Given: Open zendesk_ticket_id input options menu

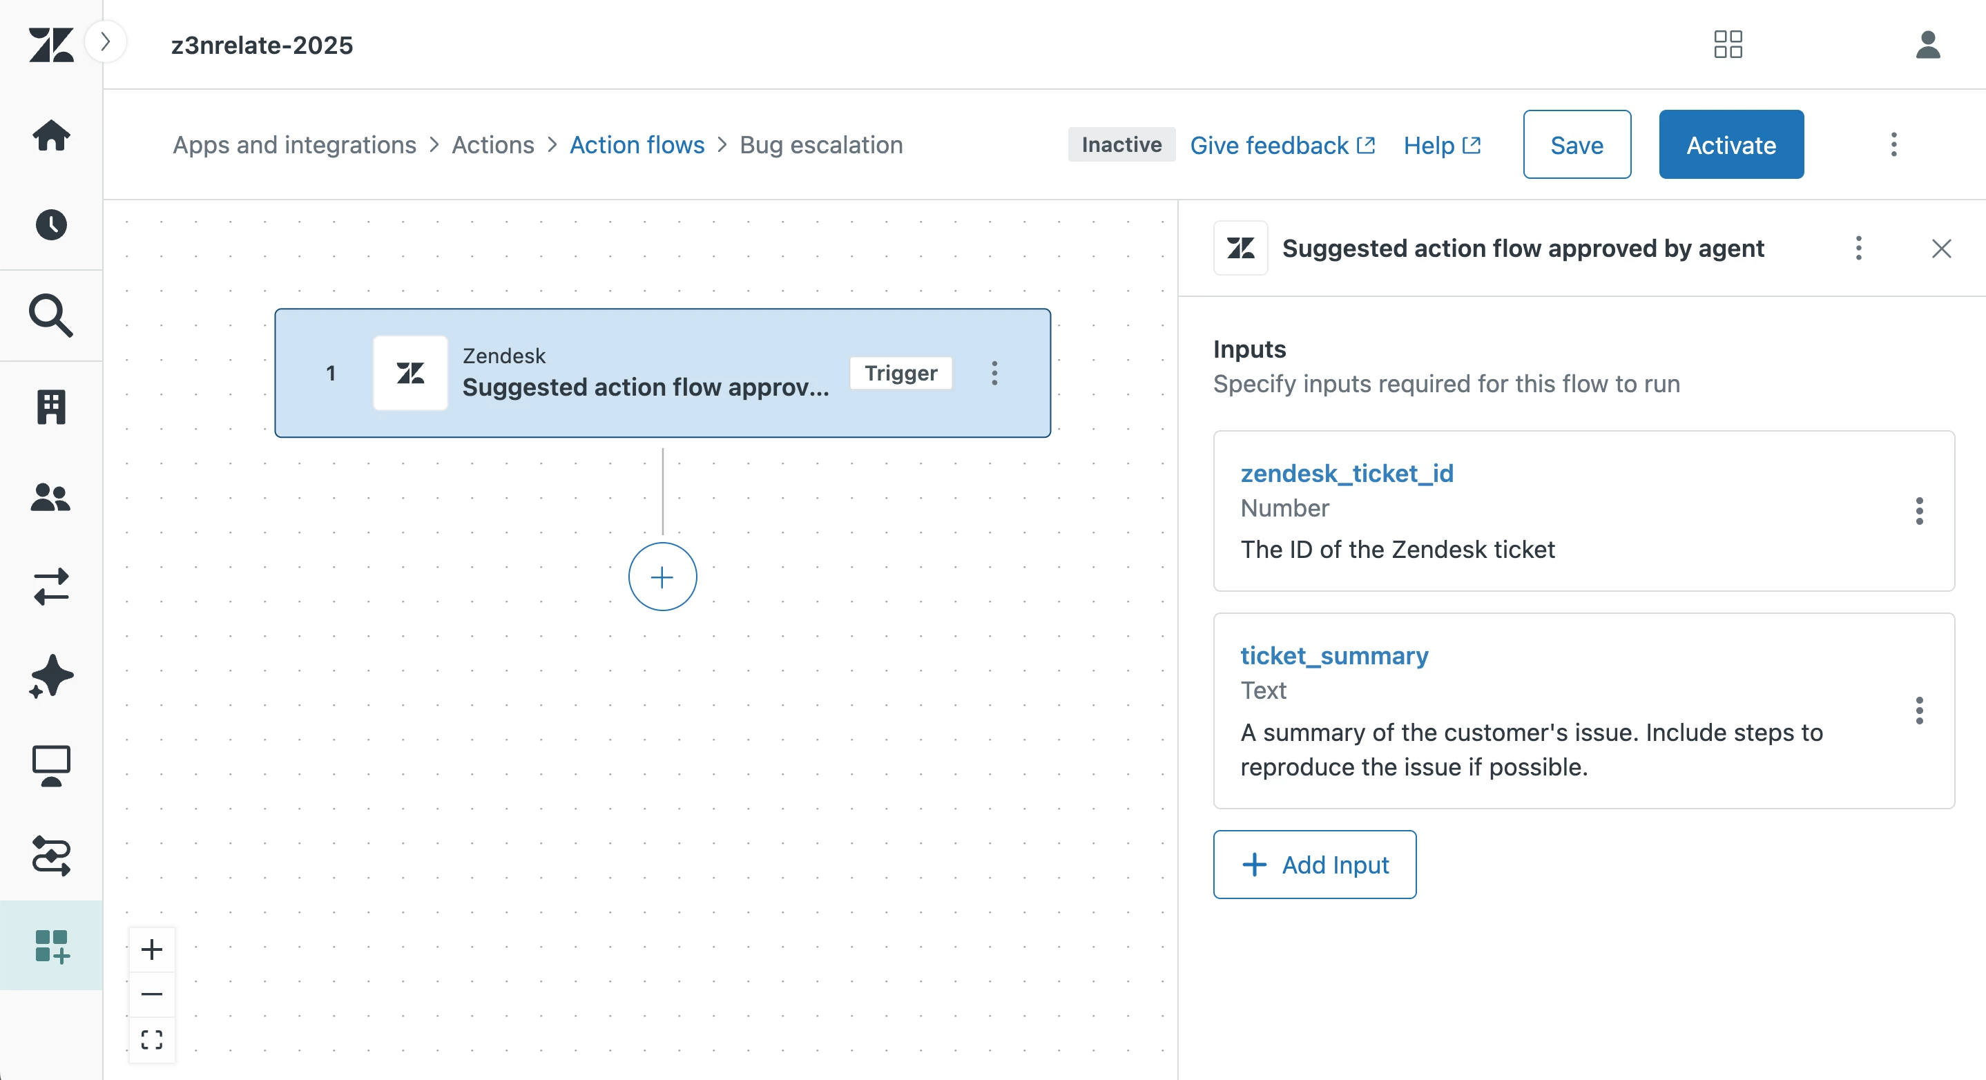Looking at the screenshot, I should click(1919, 511).
